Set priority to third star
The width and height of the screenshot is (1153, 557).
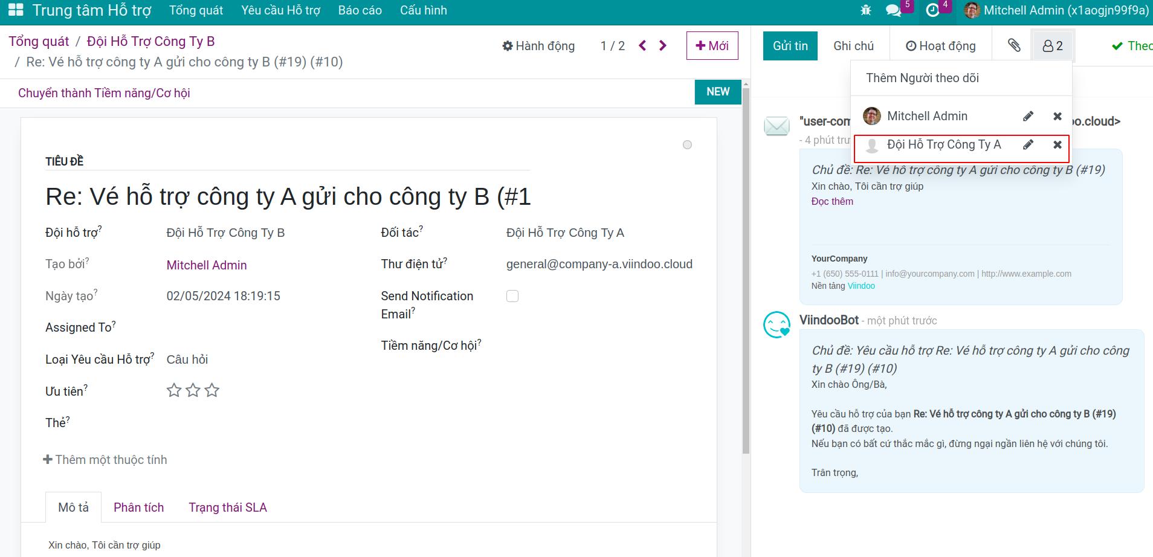click(x=212, y=390)
